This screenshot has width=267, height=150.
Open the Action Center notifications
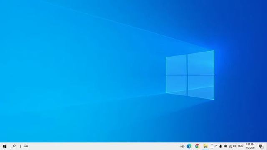tap(261, 146)
